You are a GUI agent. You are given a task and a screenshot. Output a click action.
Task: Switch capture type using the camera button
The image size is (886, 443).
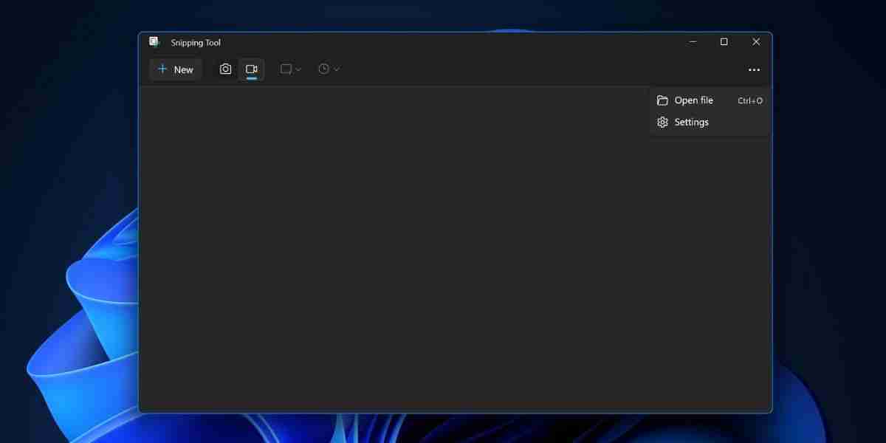tap(225, 69)
